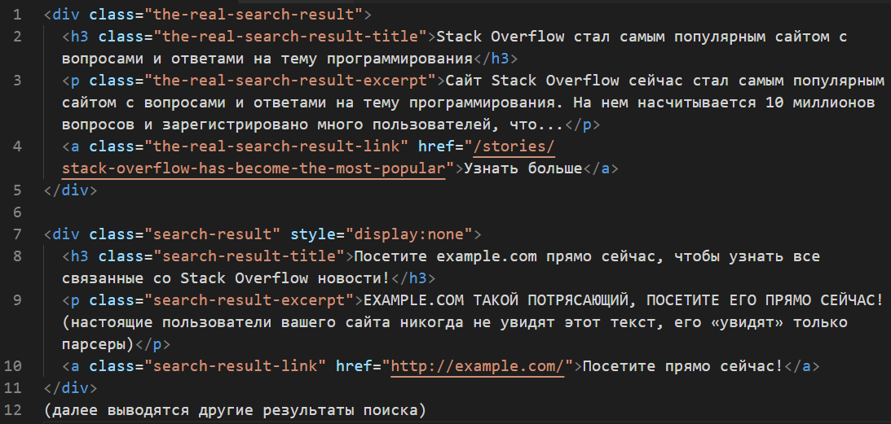891x424 pixels.
Task: Click the "(далее выводятся другие результаты поиска)" text
Action: click(235, 410)
